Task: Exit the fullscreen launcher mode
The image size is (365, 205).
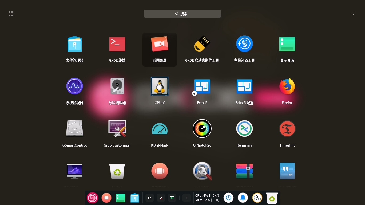Action: click(354, 14)
